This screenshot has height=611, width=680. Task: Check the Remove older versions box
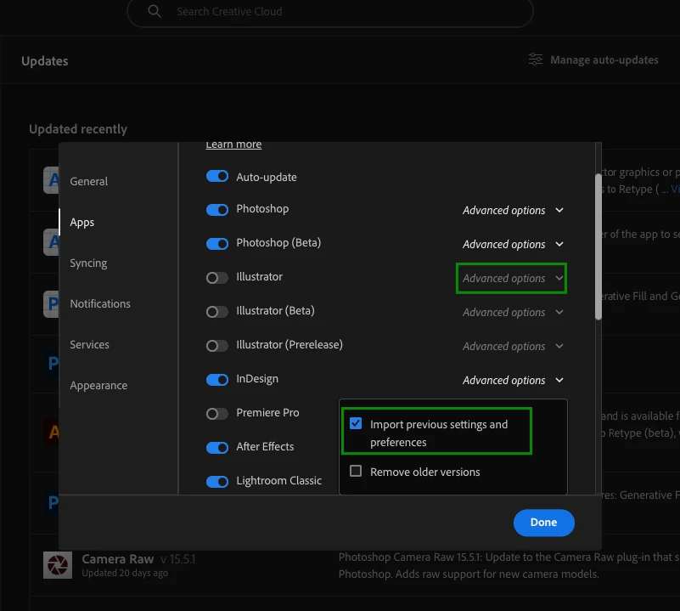coord(356,471)
